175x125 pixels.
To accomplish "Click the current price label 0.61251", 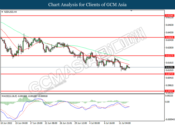I will point(169,67).
